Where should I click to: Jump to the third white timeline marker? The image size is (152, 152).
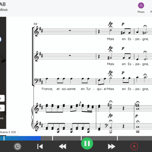click(x=81, y=138)
